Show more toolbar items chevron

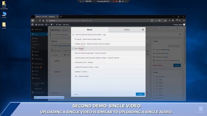(x=180, y=21)
